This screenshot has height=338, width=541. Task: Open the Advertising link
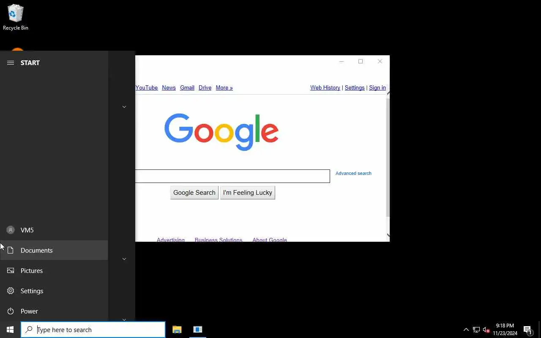coord(171,240)
